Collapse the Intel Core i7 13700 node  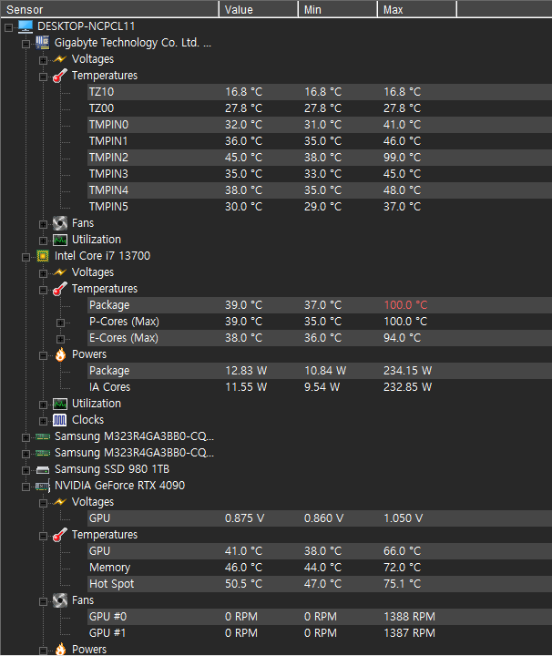(26, 257)
